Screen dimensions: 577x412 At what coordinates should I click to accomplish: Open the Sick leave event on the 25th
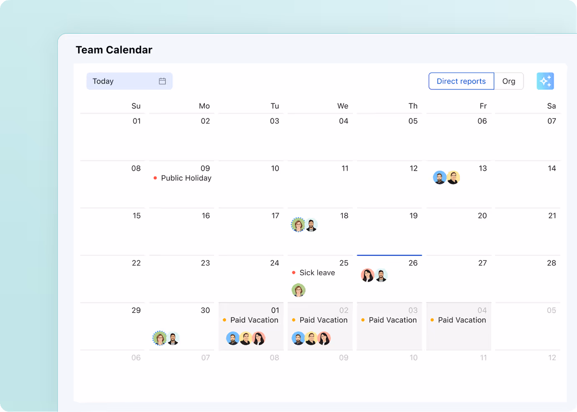click(x=317, y=272)
